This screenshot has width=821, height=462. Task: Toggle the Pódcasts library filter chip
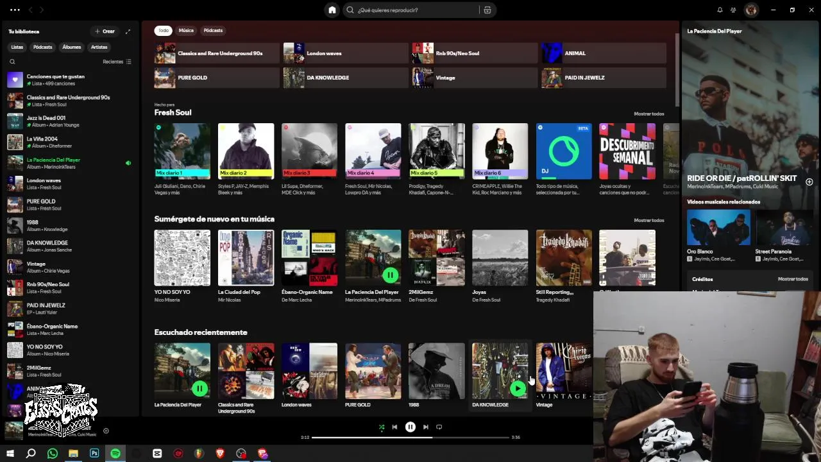[x=43, y=47]
